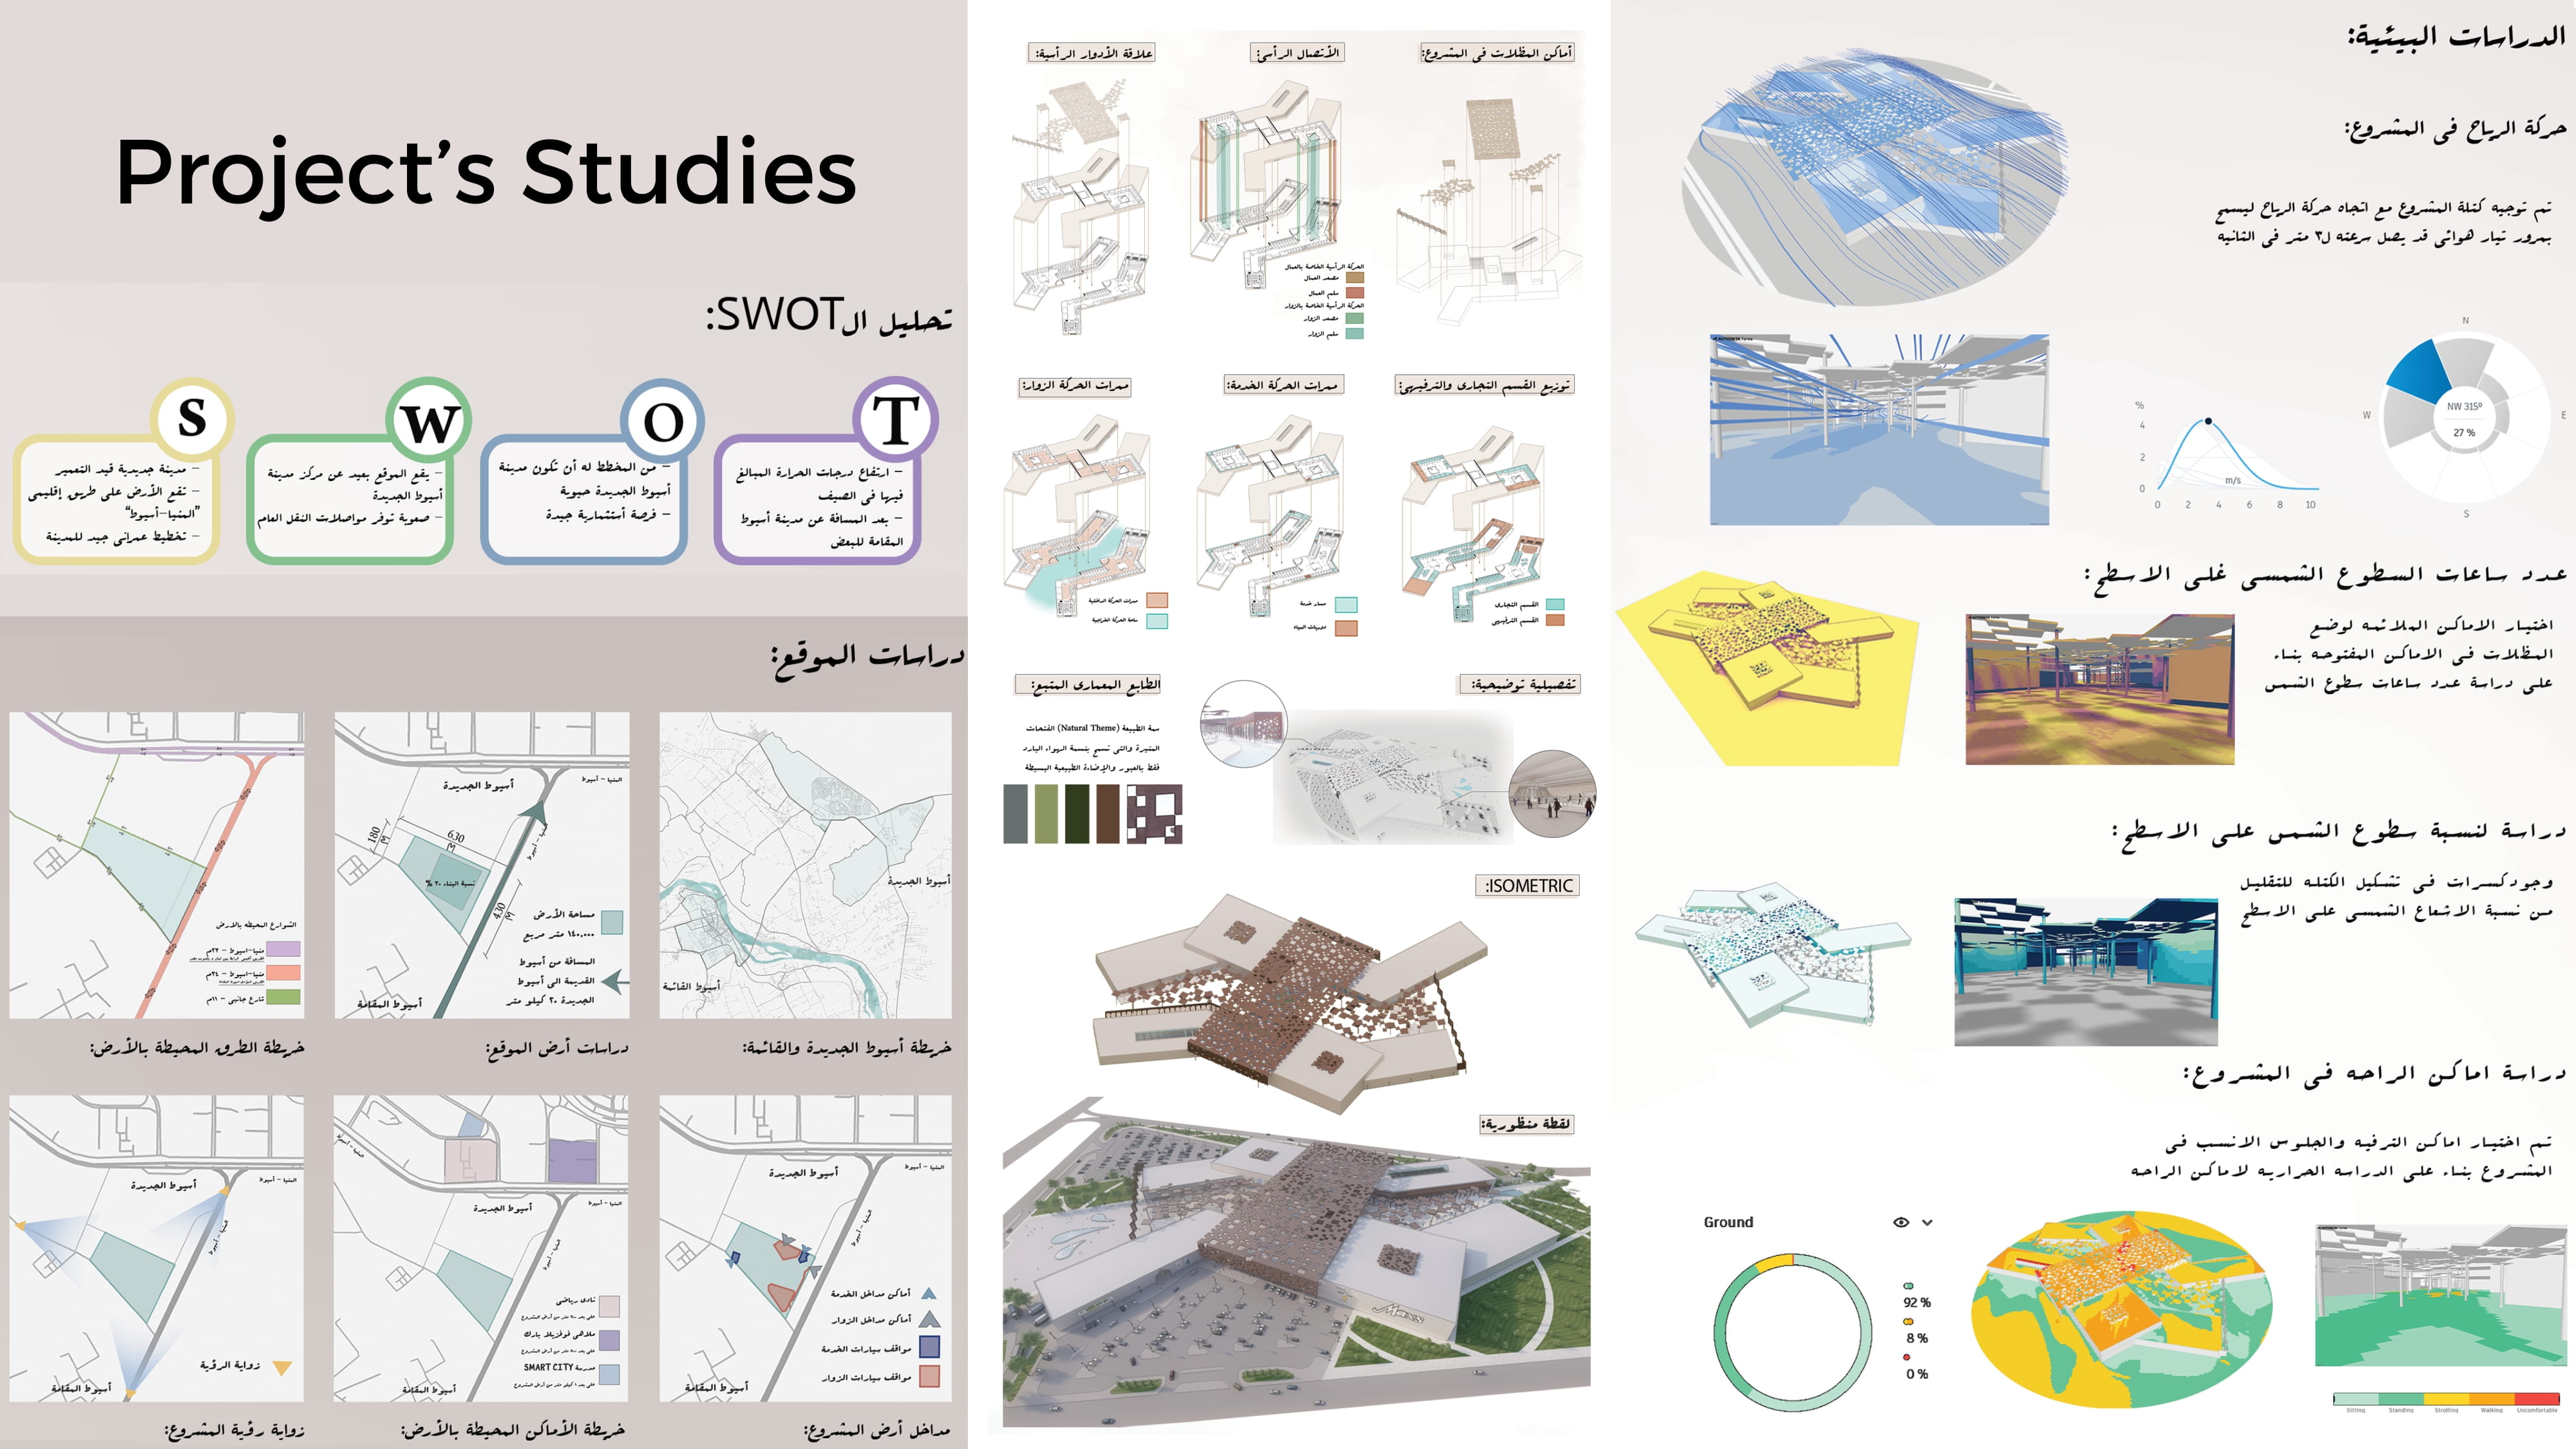2576x1449 pixels.
Task: Click the green dot beside 92 % legend
Action: tap(1908, 1285)
